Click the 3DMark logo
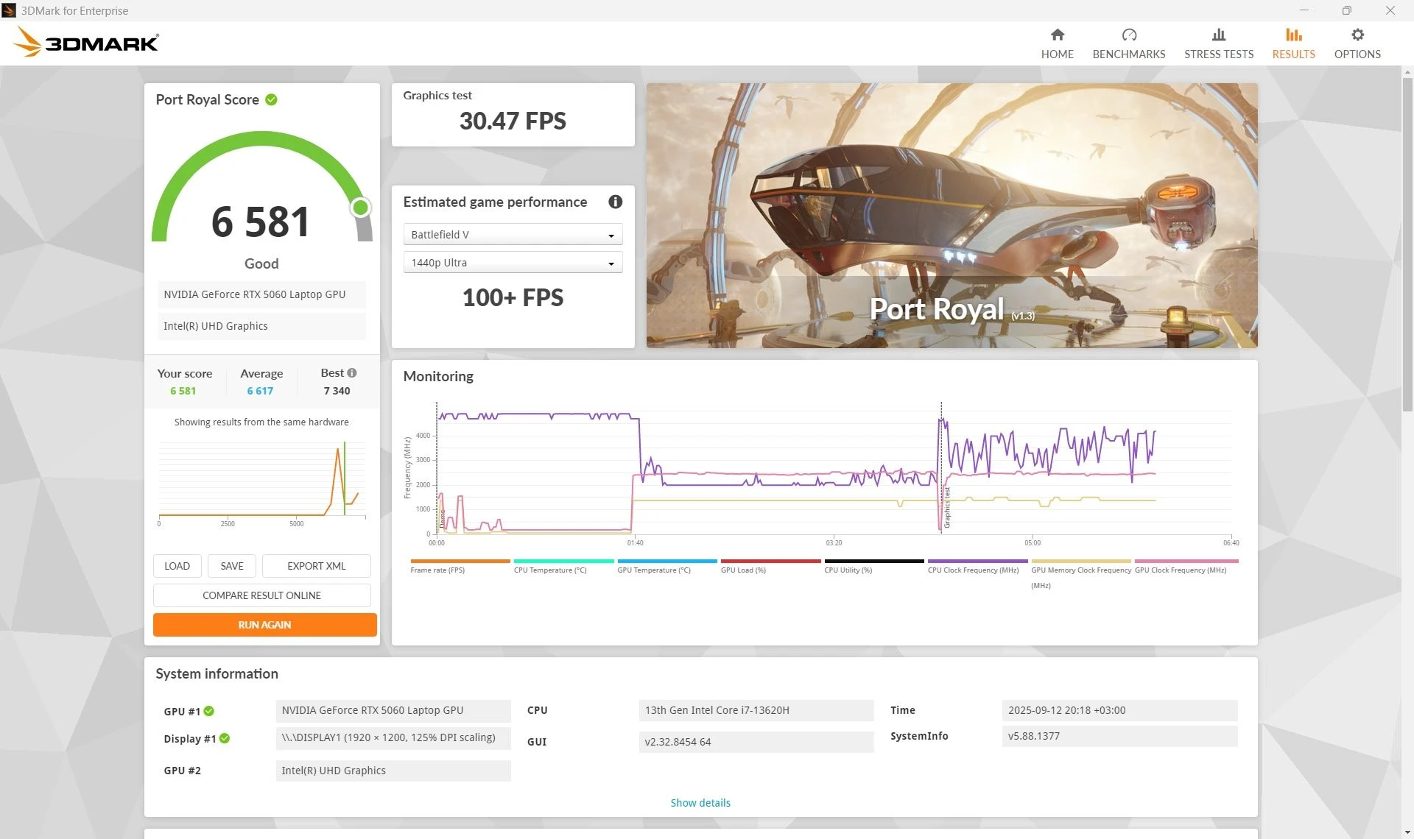This screenshot has width=1414, height=839. (87, 42)
